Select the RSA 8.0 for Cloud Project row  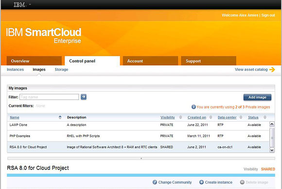(138, 147)
